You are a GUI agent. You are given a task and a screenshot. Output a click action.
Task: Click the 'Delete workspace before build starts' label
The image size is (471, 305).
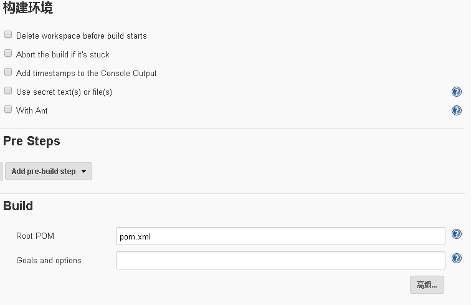82,36
